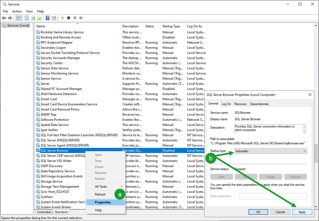This screenshot has height=221, width=319.
Task: Open the Action menu
Action: 17,12
